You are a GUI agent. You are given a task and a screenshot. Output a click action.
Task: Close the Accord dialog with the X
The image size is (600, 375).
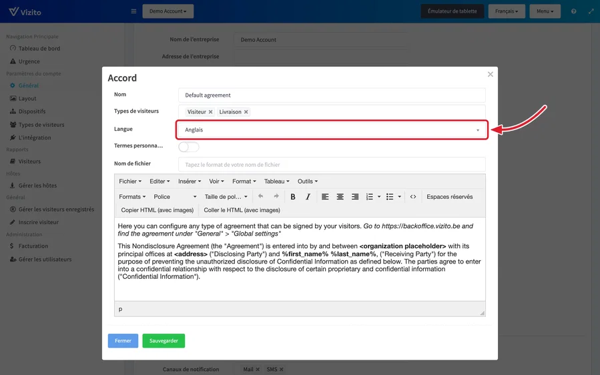(490, 74)
